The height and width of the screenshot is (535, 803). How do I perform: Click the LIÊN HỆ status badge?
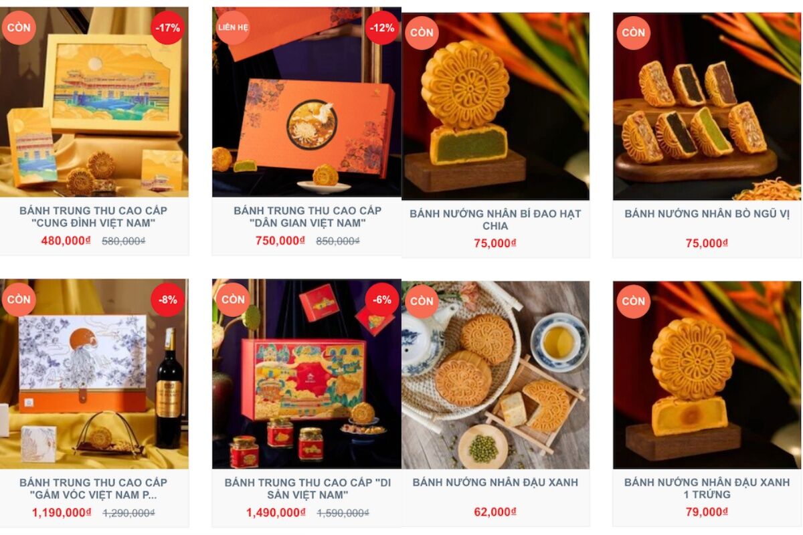point(233,28)
